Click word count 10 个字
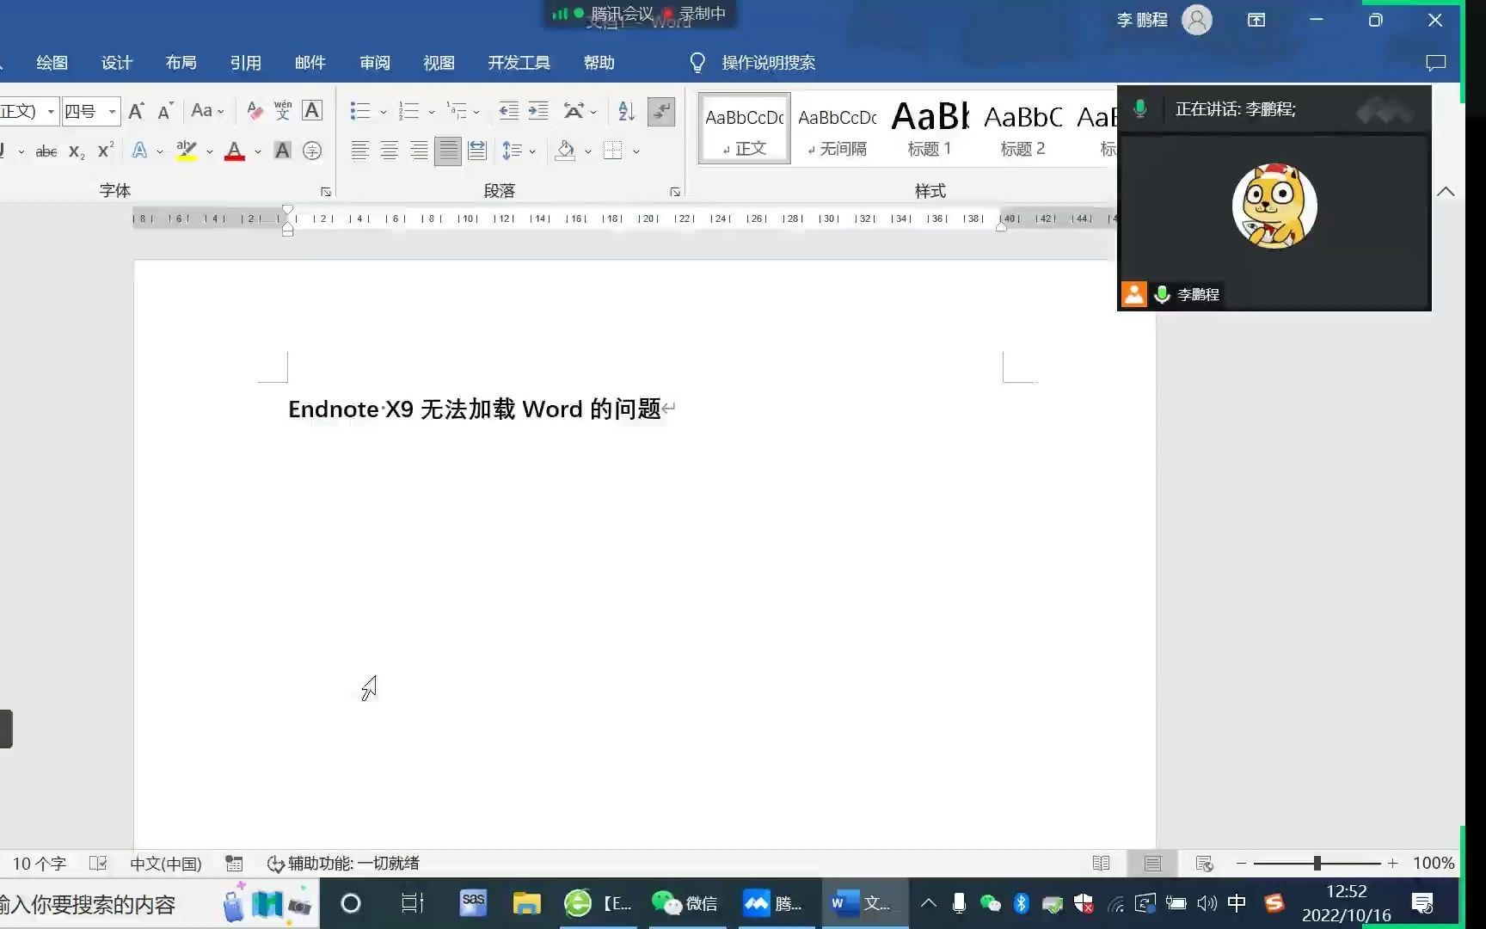This screenshot has width=1486, height=929. click(x=40, y=864)
